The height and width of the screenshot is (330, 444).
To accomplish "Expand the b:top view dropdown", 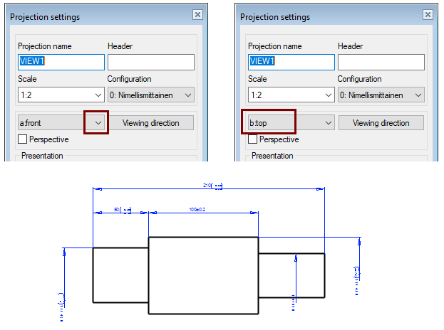I will click(x=328, y=122).
